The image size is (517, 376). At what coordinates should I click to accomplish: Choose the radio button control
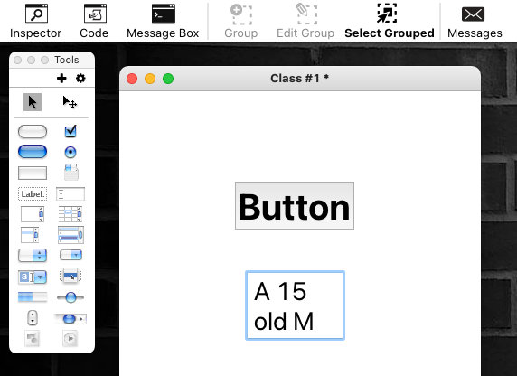click(70, 152)
